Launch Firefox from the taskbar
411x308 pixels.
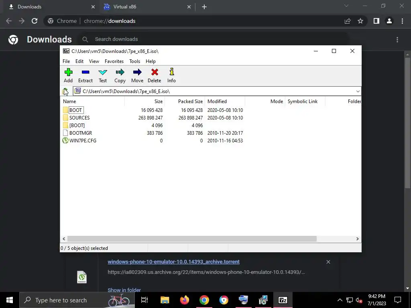click(x=185, y=300)
